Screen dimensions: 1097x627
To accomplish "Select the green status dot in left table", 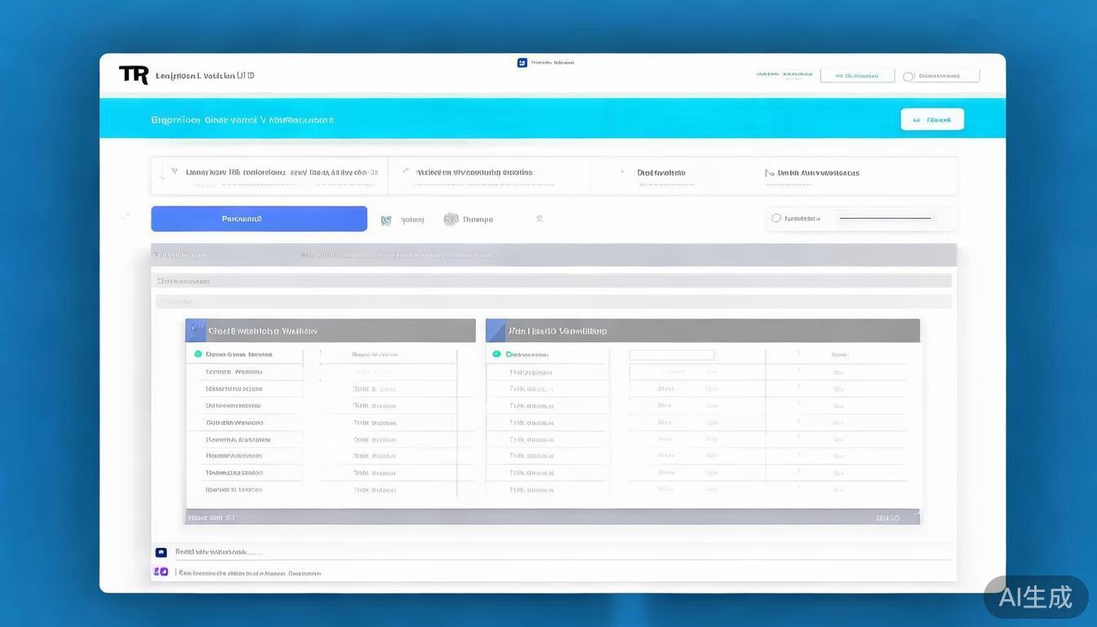I will (198, 354).
